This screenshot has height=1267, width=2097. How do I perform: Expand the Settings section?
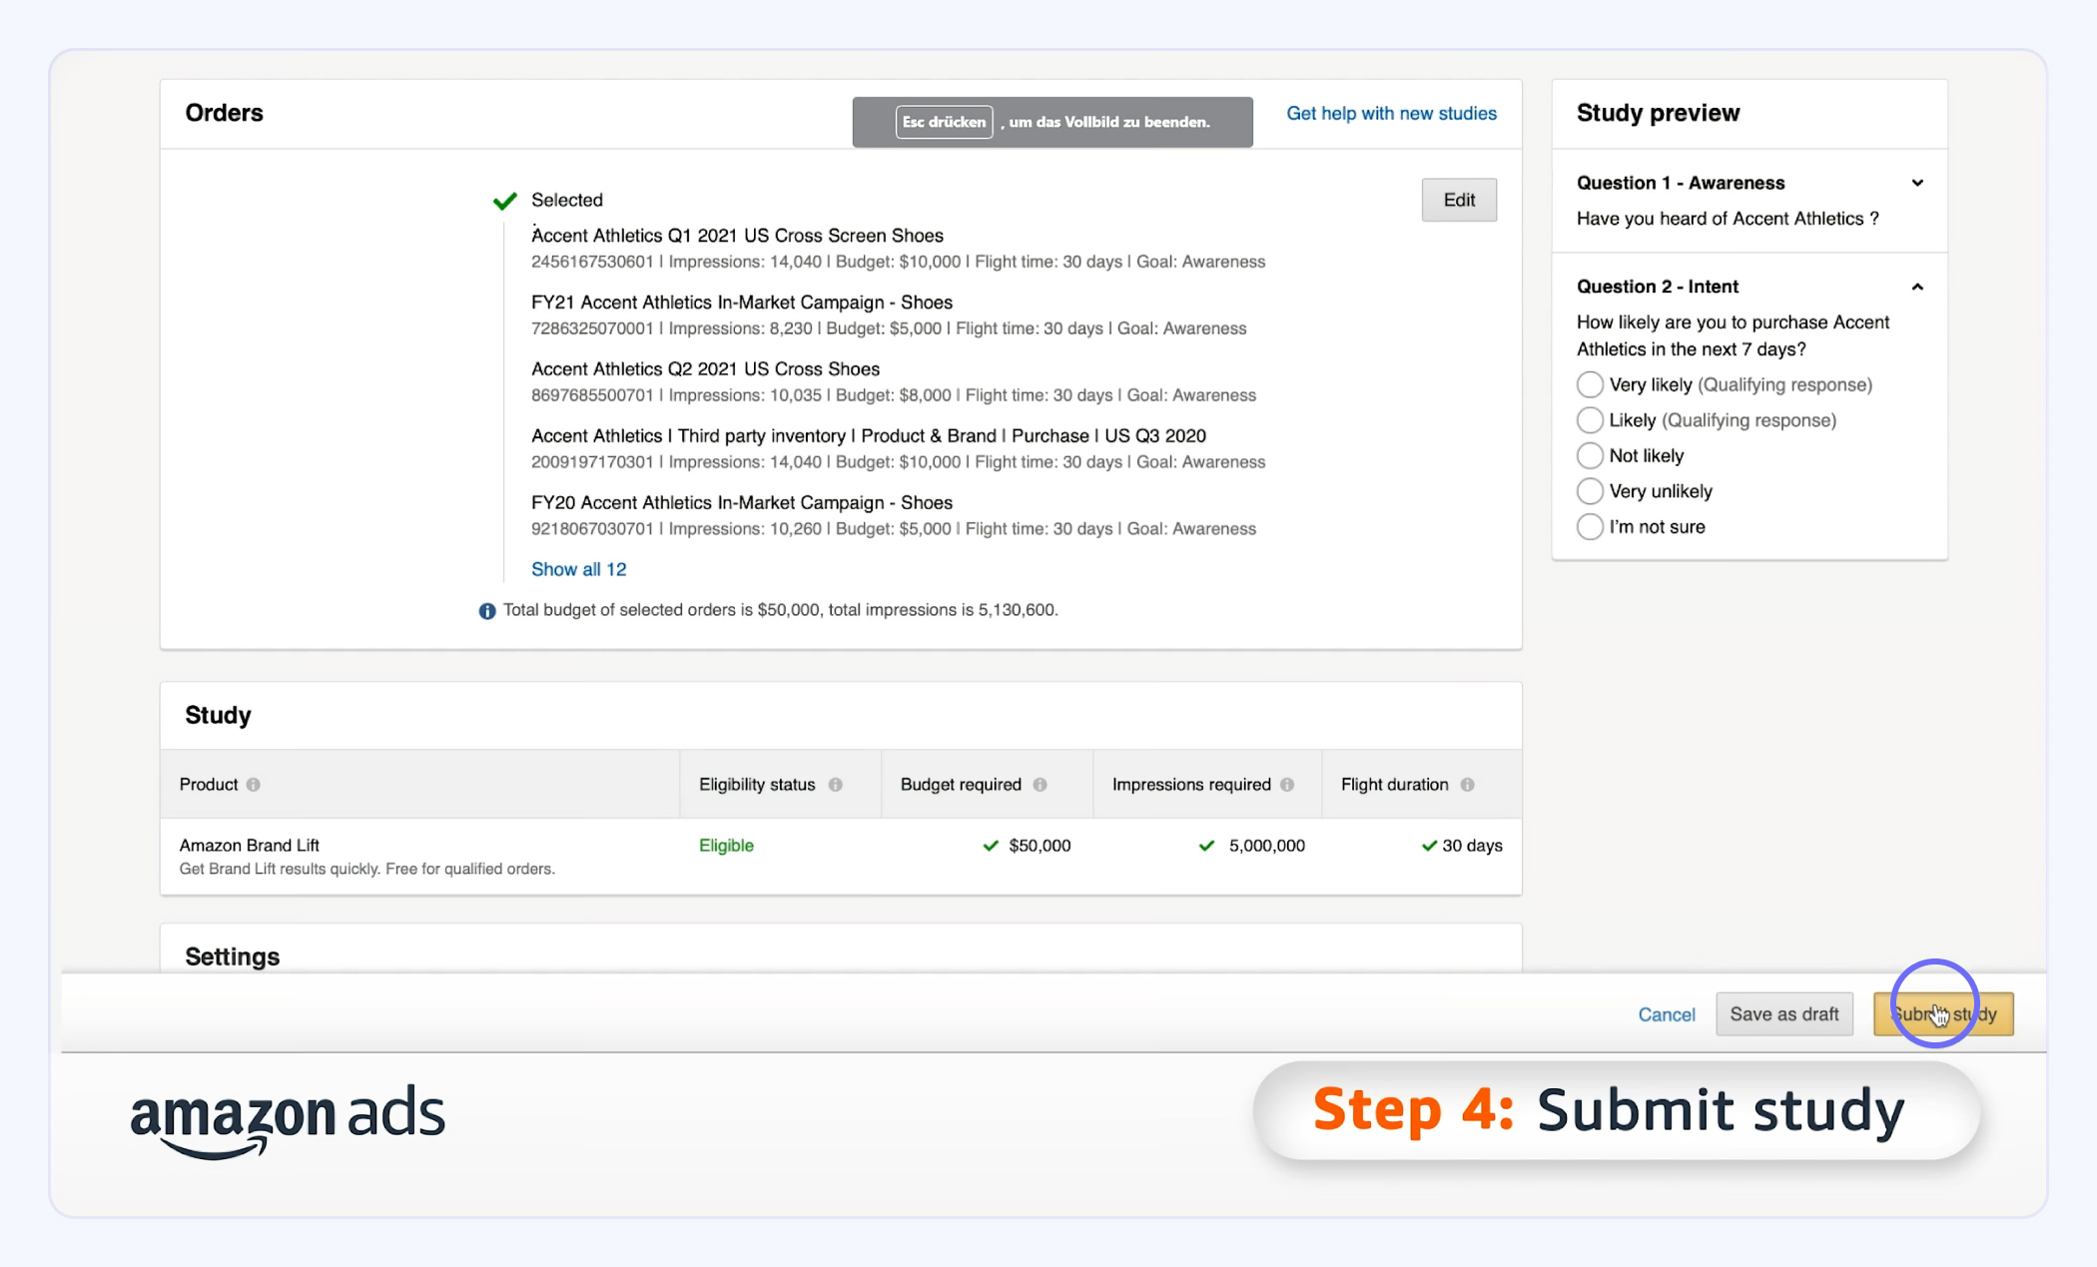pos(232,955)
